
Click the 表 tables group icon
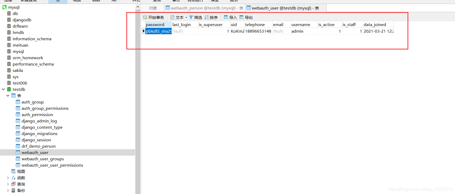(x=13, y=96)
